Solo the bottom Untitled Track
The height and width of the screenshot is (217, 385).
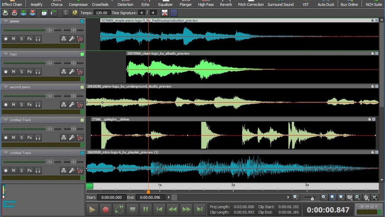coord(22,171)
